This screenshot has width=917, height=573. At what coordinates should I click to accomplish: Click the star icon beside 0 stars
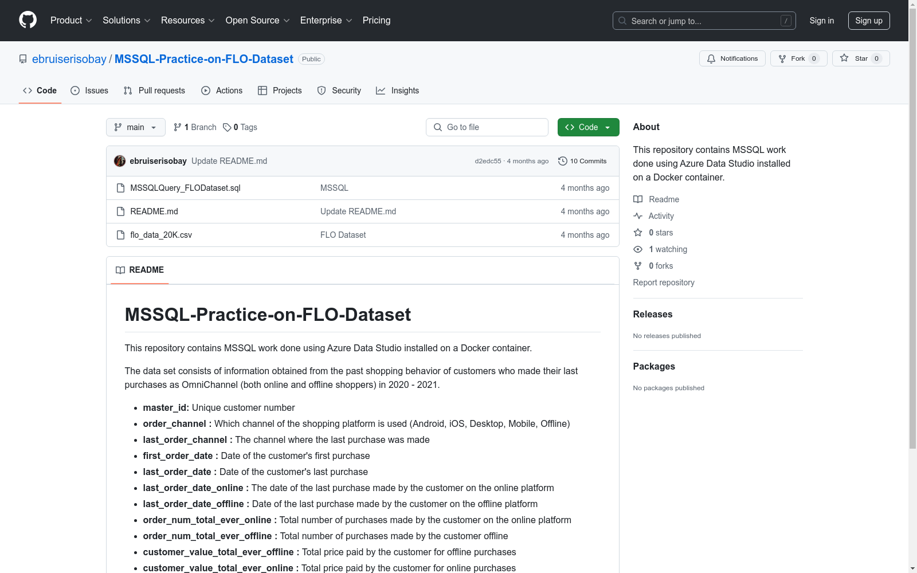[638, 233]
